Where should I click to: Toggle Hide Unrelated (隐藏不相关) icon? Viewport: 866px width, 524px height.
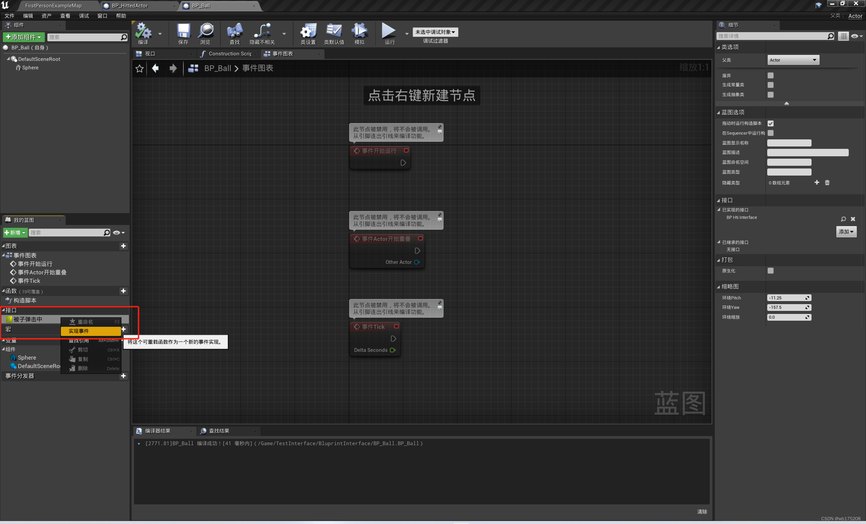[x=262, y=33]
